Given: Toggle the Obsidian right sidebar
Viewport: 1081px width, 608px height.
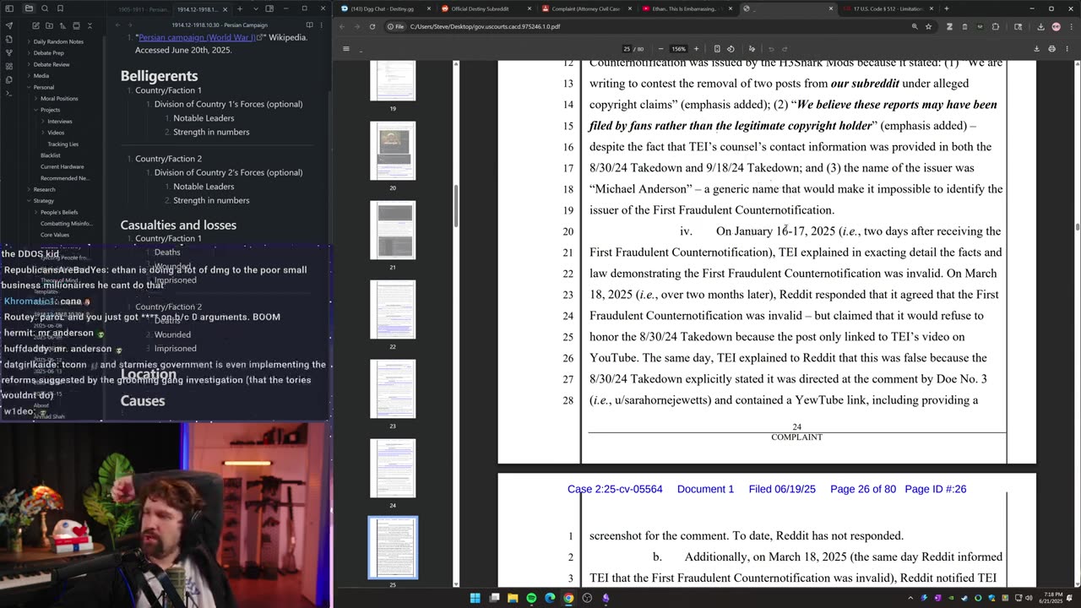Looking at the screenshot, I should [269, 8].
